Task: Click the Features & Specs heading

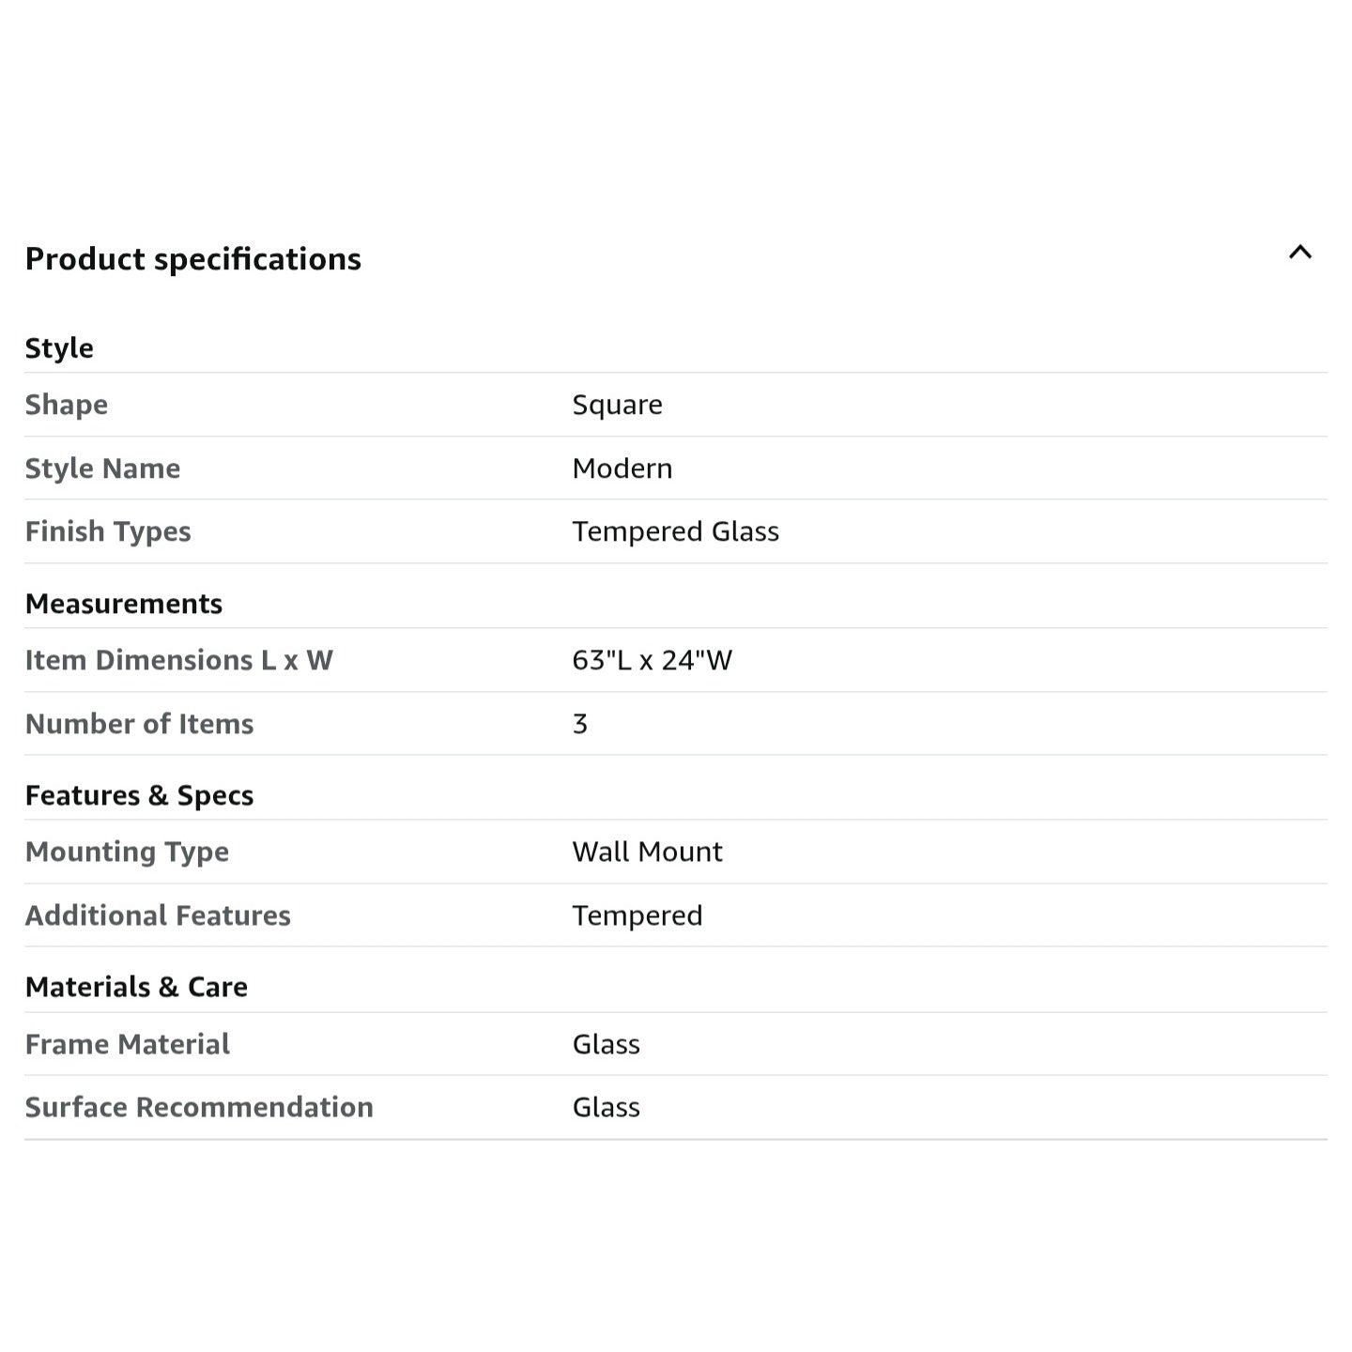Action: [x=140, y=796]
